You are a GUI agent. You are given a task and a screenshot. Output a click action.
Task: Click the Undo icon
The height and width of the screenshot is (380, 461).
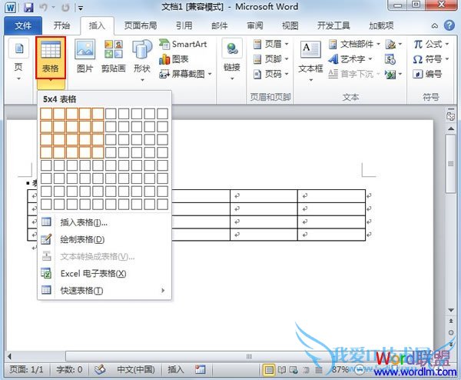coord(44,7)
